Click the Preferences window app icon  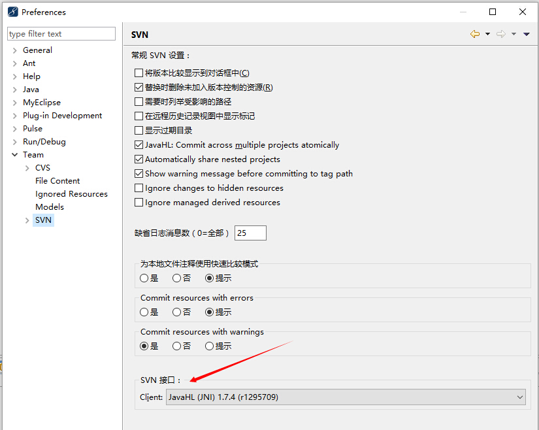pyautogui.click(x=12, y=12)
